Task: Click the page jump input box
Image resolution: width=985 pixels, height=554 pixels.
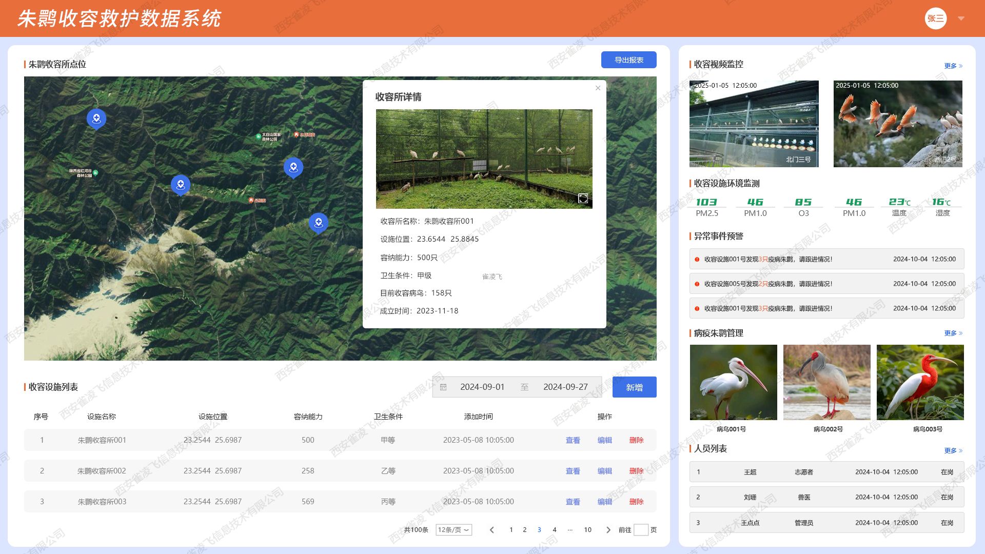Action: [641, 530]
